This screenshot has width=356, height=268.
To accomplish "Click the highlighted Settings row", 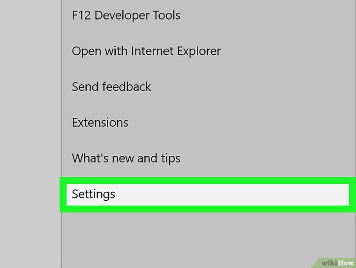I will [x=208, y=194].
